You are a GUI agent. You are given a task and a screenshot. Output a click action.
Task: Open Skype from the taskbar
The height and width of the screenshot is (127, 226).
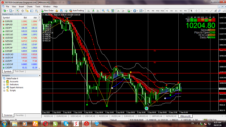pos(66,124)
